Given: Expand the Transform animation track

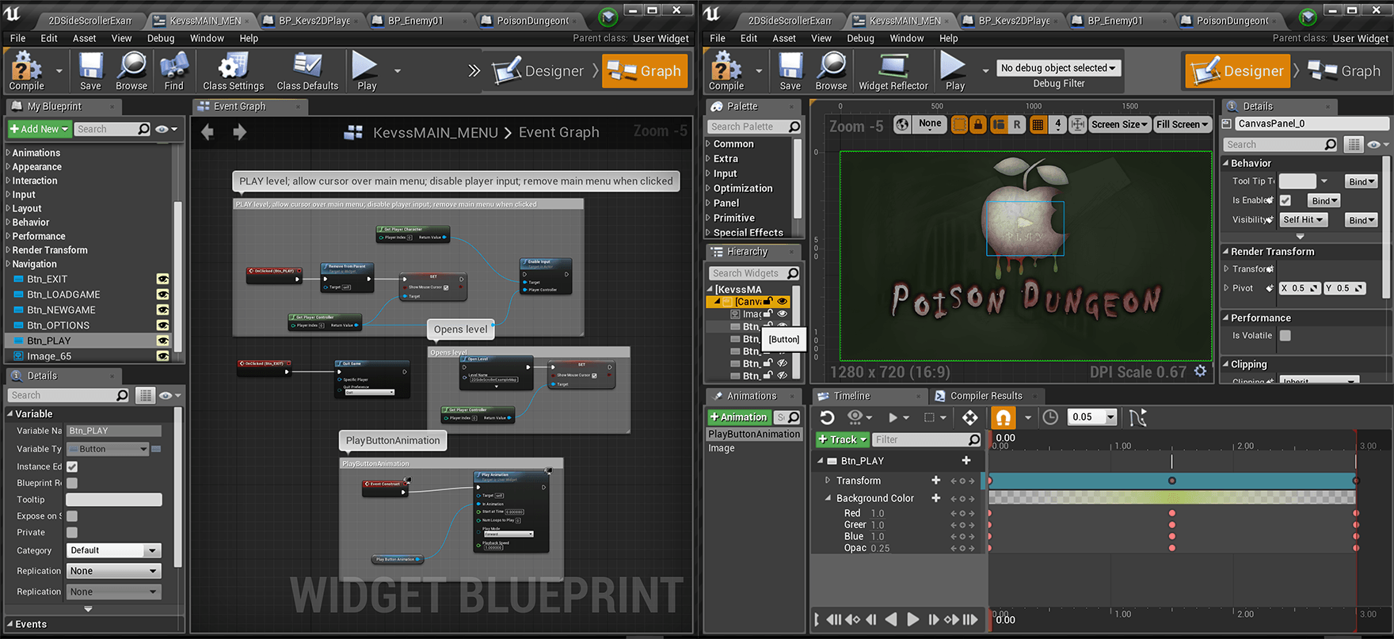Looking at the screenshot, I should point(828,481).
